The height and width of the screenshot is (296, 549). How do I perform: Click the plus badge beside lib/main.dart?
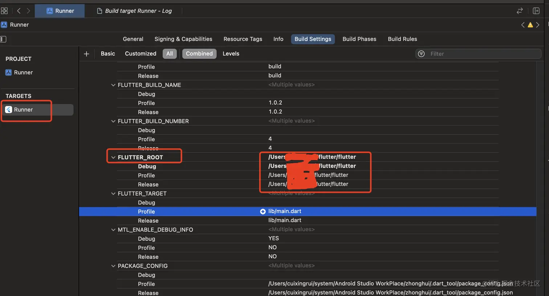[x=263, y=211]
